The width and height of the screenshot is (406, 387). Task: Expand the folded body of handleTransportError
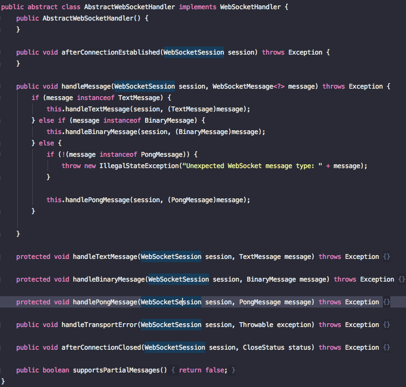point(387,325)
